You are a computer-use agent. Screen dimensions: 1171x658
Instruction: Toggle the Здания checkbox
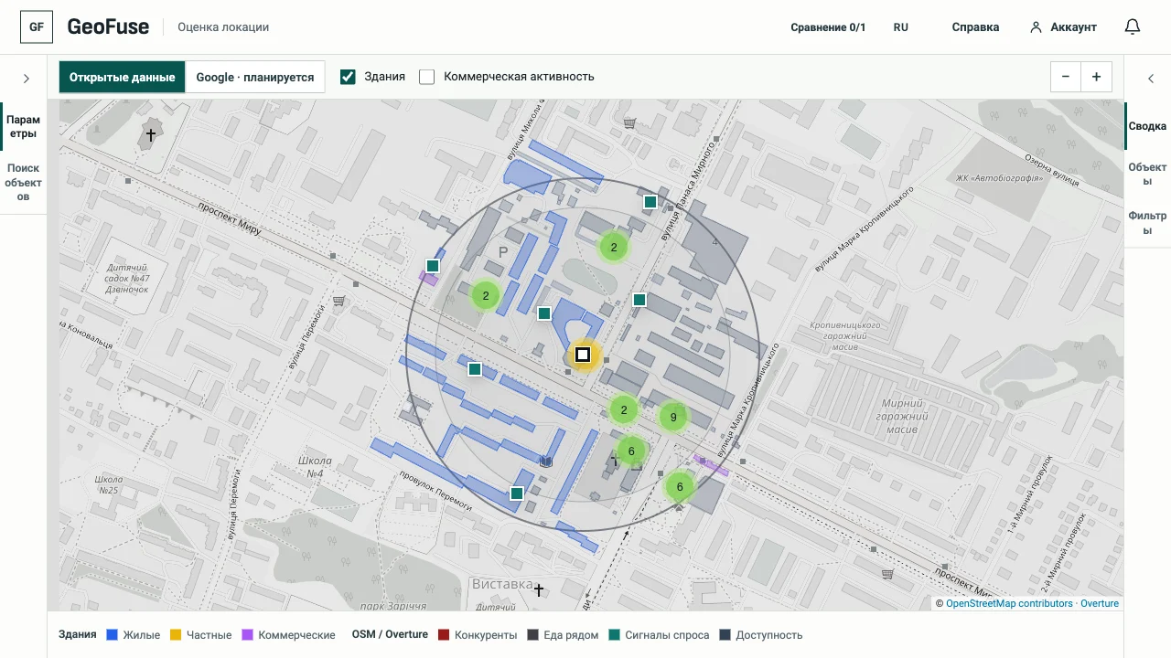(x=348, y=77)
